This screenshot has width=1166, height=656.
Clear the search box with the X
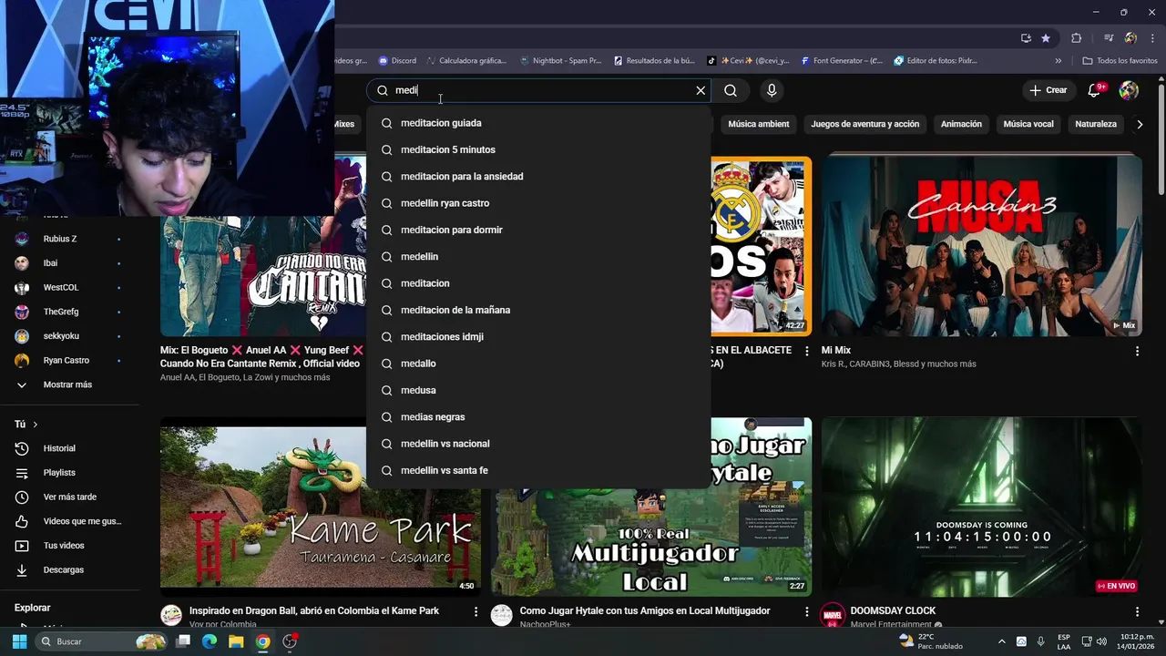pos(701,90)
